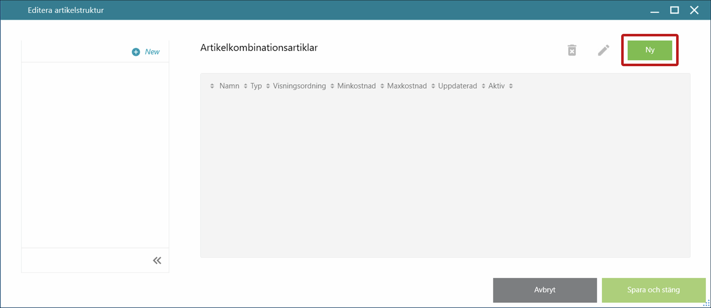The width and height of the screenshot is (711, 308).
Task: Maximize the Editera artikelstruktur window
Action: tap(674, 10)
